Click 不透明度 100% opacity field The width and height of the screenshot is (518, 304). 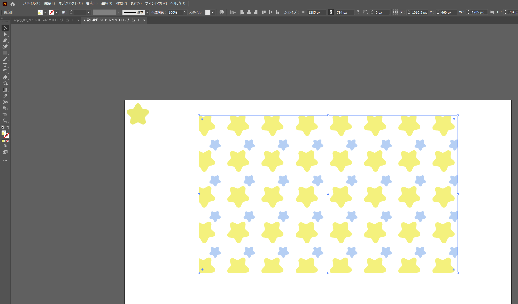(x=174, y=12)
